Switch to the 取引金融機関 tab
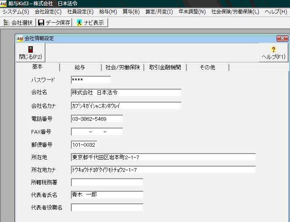This screenshot has height=222, width=290. (x=165, y=67)
